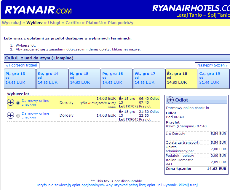This screenshot has height=190, width=230.
Task: Click the Lot FR9645 flight number
Action: click(129, 119)
